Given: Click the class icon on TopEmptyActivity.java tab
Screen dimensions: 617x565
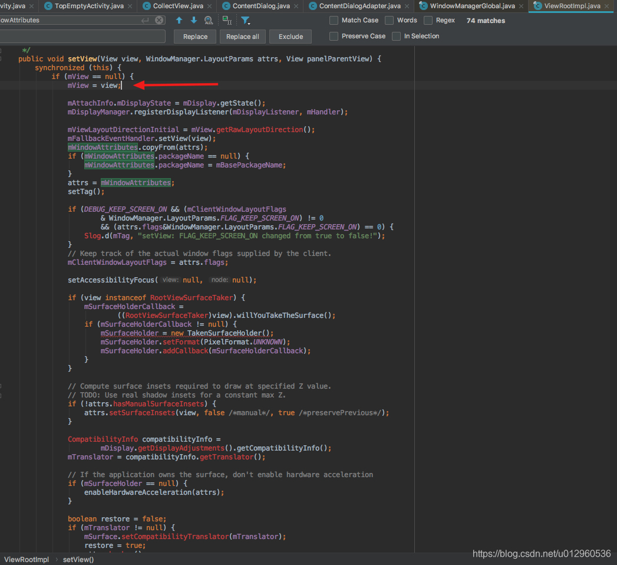Looking at the screenshot, I should pos(48,6).
